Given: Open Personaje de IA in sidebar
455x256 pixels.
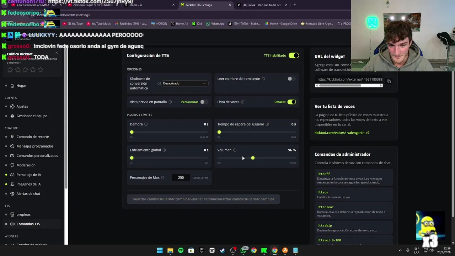Looking at the screenshot, I should (x=29, y=175).
